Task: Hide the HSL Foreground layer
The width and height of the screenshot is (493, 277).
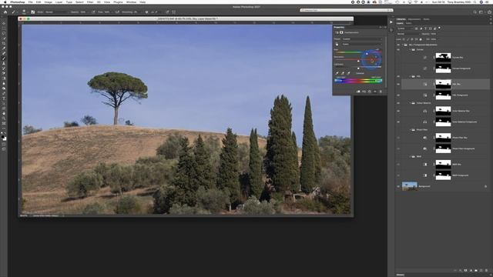Action: [398, 95]
